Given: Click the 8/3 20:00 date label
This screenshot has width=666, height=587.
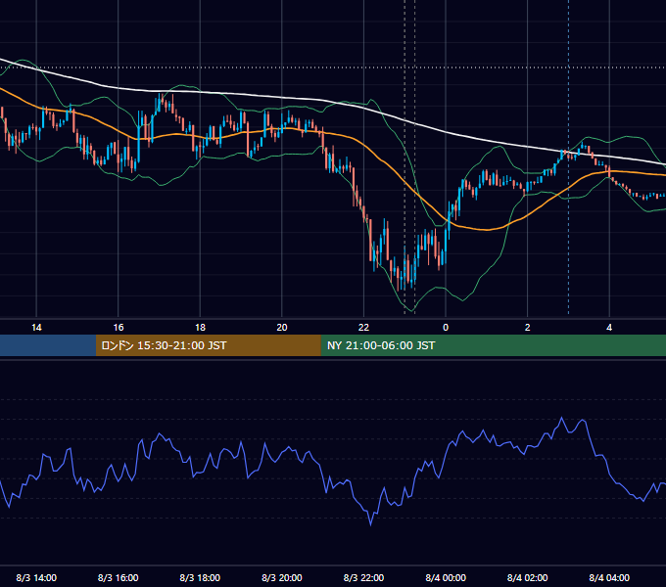Looking at the screenshot, I should 282,578.
